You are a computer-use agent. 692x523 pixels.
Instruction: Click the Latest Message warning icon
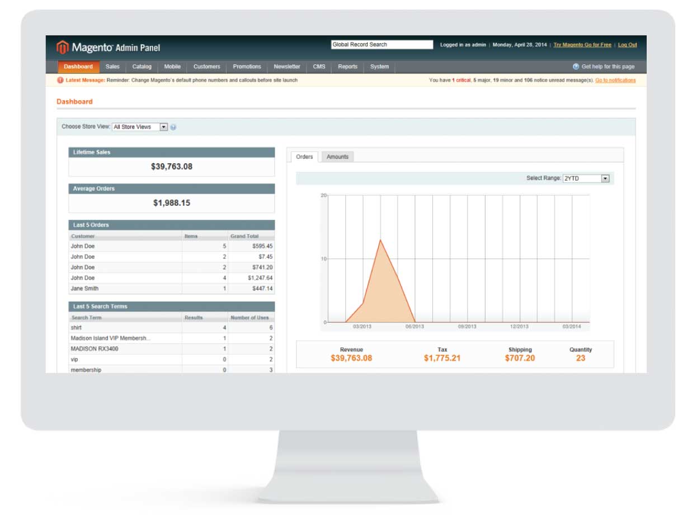(60, 81)
